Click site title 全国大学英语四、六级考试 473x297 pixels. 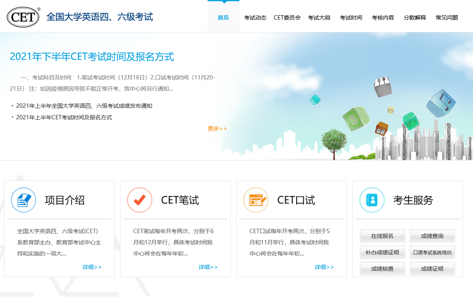[99, 17]
